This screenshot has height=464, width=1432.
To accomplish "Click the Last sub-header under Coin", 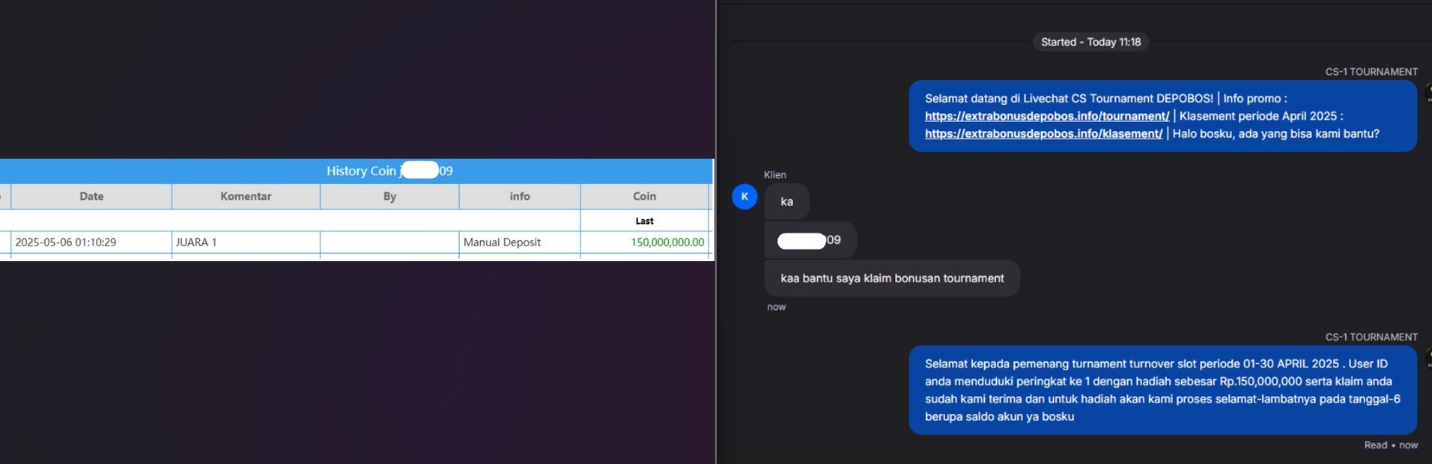I will pyautogui.click(x=644, y=221).
